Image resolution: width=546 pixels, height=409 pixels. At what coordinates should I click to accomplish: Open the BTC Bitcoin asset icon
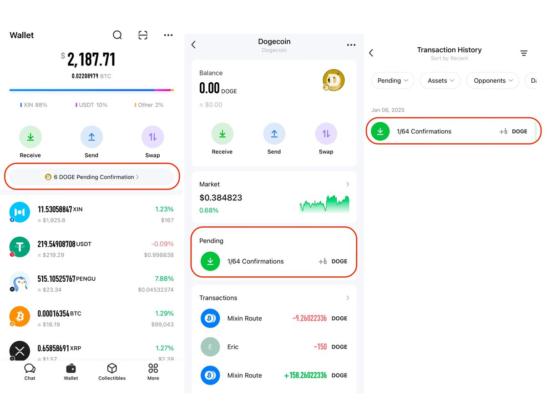coord(20,316)
